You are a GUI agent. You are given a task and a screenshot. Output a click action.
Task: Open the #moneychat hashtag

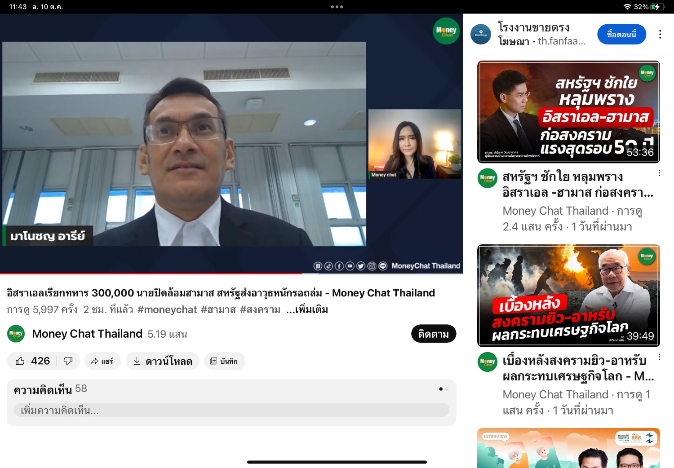pos(167,309)
